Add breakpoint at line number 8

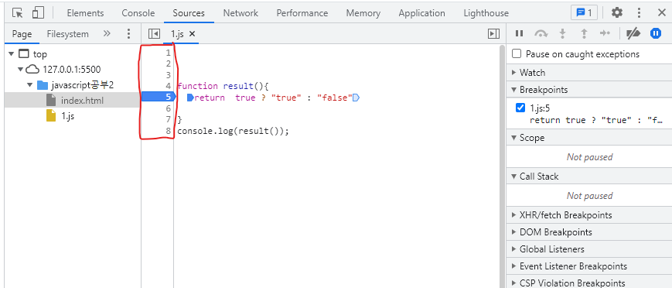pos(168,131)
